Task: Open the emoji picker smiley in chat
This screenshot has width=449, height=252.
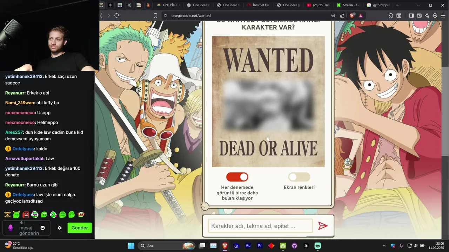Action: click(43, 228)
